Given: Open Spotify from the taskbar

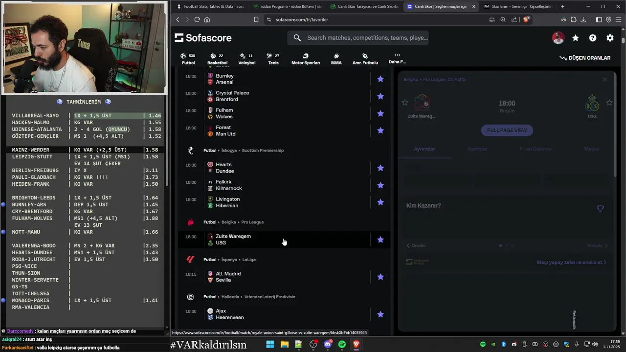Looking at the screenshot, I should click(342, 344).
